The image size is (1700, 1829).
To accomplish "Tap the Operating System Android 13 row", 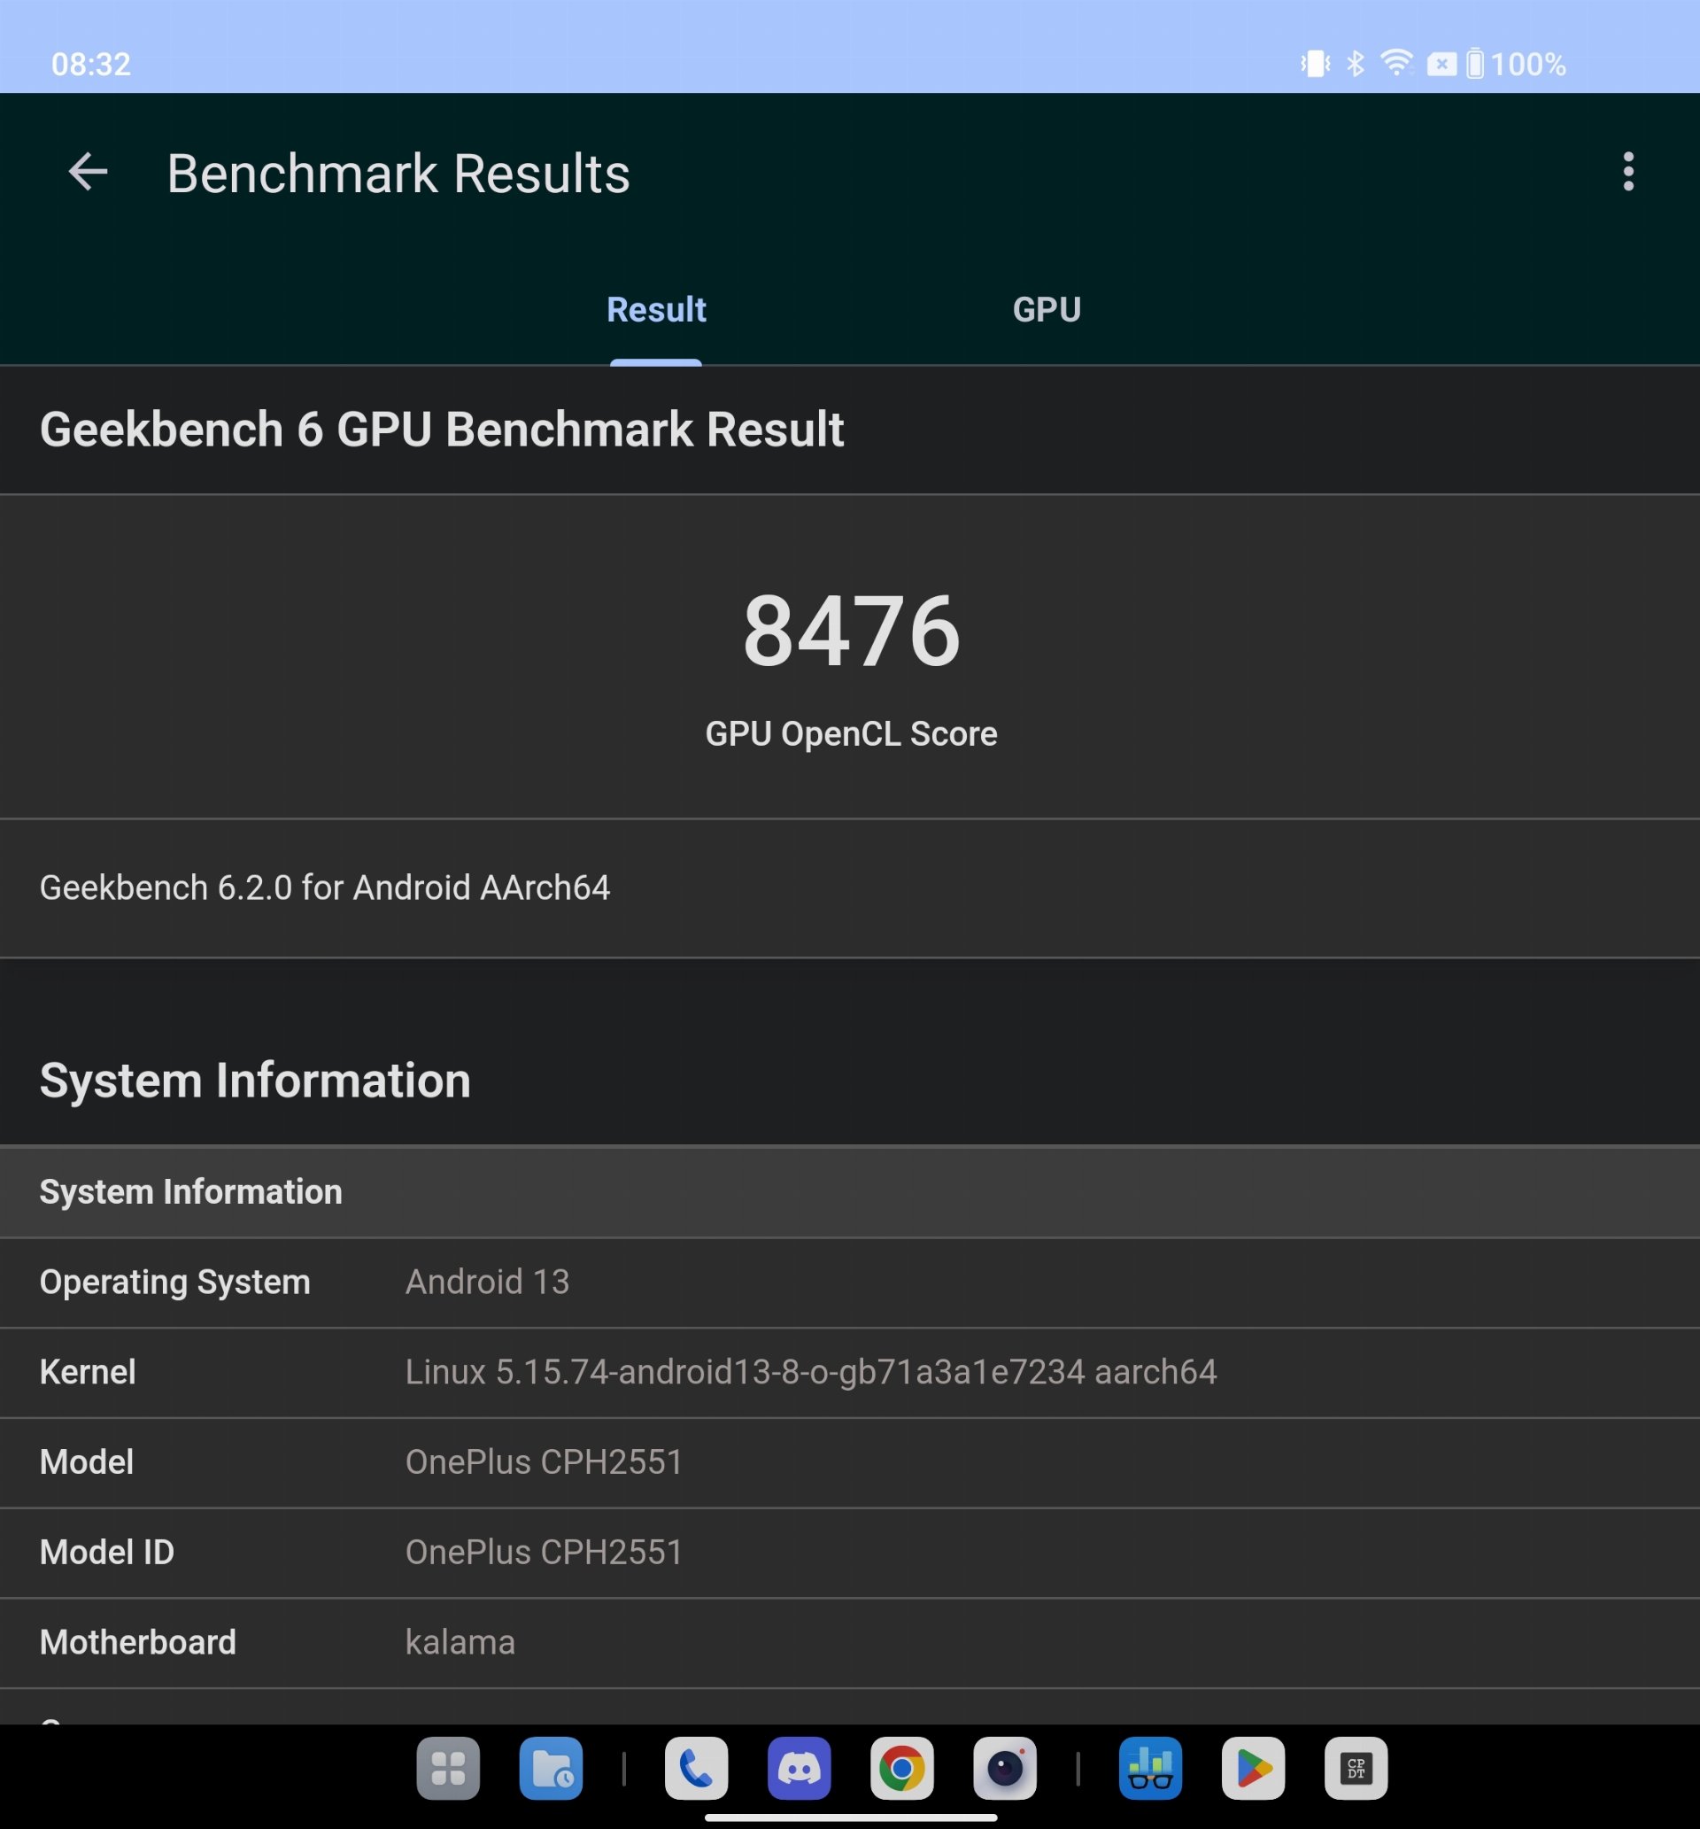I will [850, 1283].
